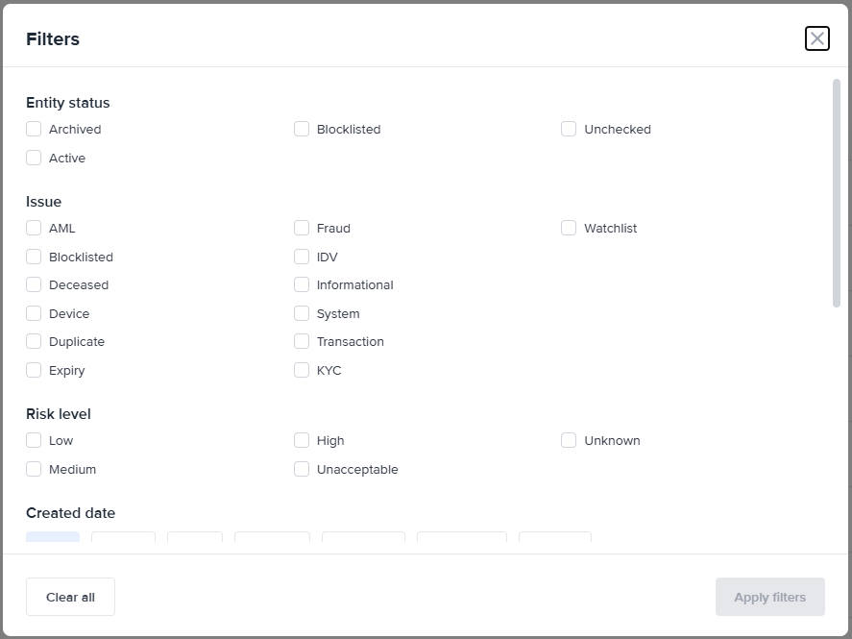The image size is (852, 639).
Task: Select the Low risk level checkbox
Action: pos(34,440)
